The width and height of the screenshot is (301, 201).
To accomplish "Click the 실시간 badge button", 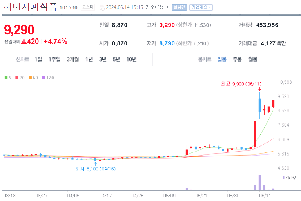I will [179, 7].
